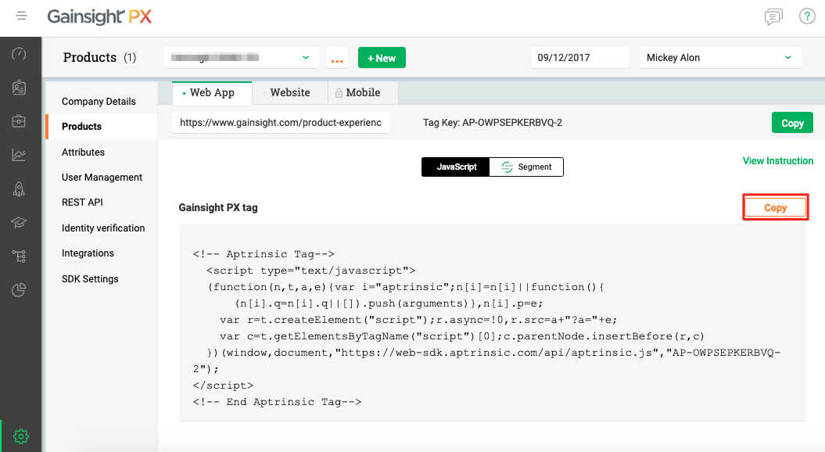
Task: Open Identity verification settings
Action: [x=103, y=228]
